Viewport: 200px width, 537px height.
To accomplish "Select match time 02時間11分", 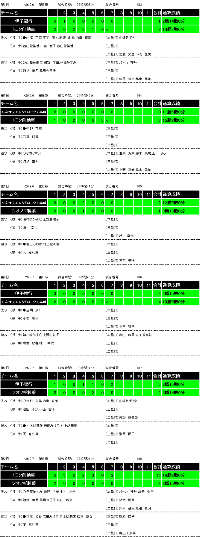I will pos(85,368).
